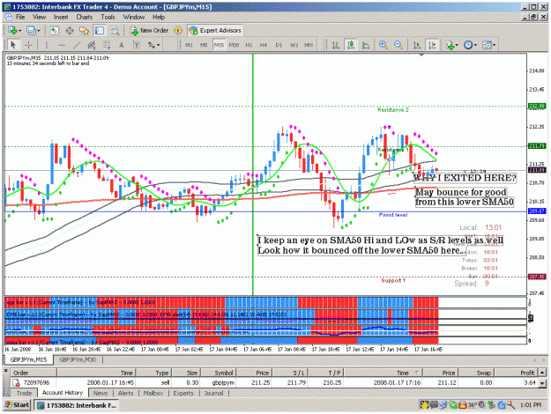Viewport: 551px width, 414px height.
Task: Select the horizontal line drawing tool
Action: coord(62,45)
